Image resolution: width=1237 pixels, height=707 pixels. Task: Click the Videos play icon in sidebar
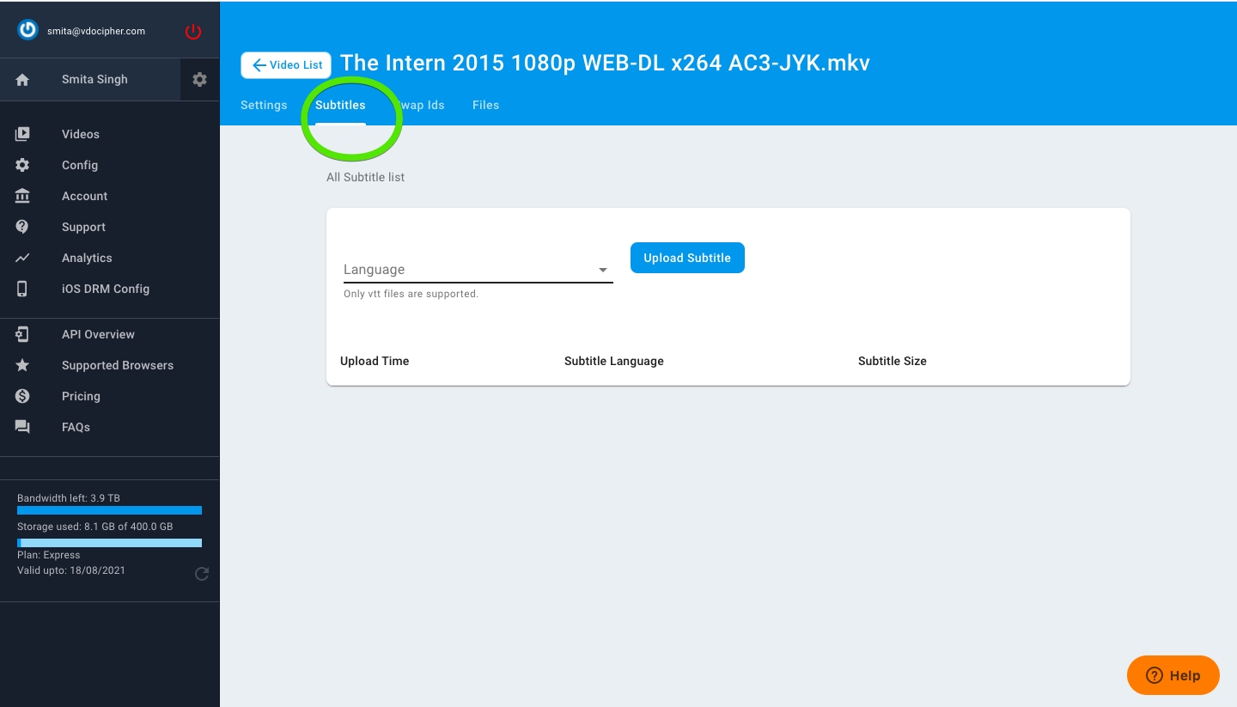point(22,134)
